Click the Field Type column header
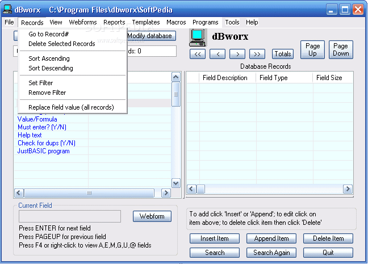This screenshot has height=264, width=368. (285, 78)
